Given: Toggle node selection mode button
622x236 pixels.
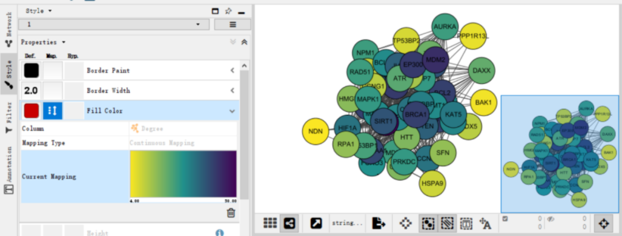Looking at the screenshot, I should [428, 223].
